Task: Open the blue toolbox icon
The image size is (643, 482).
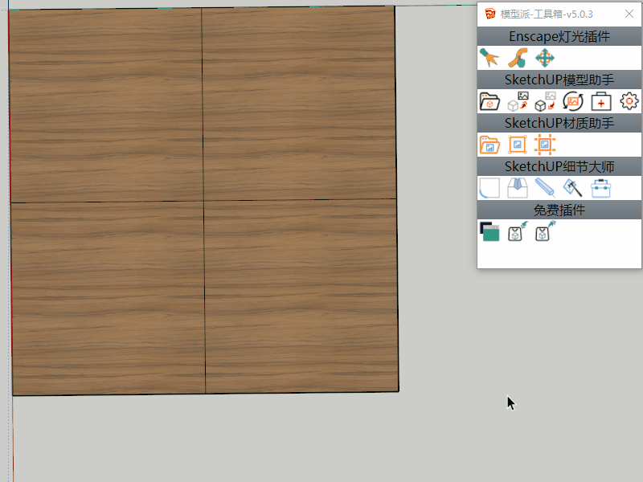Action: click(x=600, y=188)
